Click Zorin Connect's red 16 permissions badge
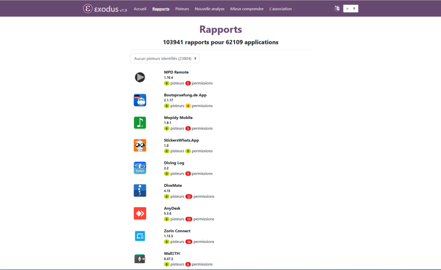 click(x=189, y=242)
